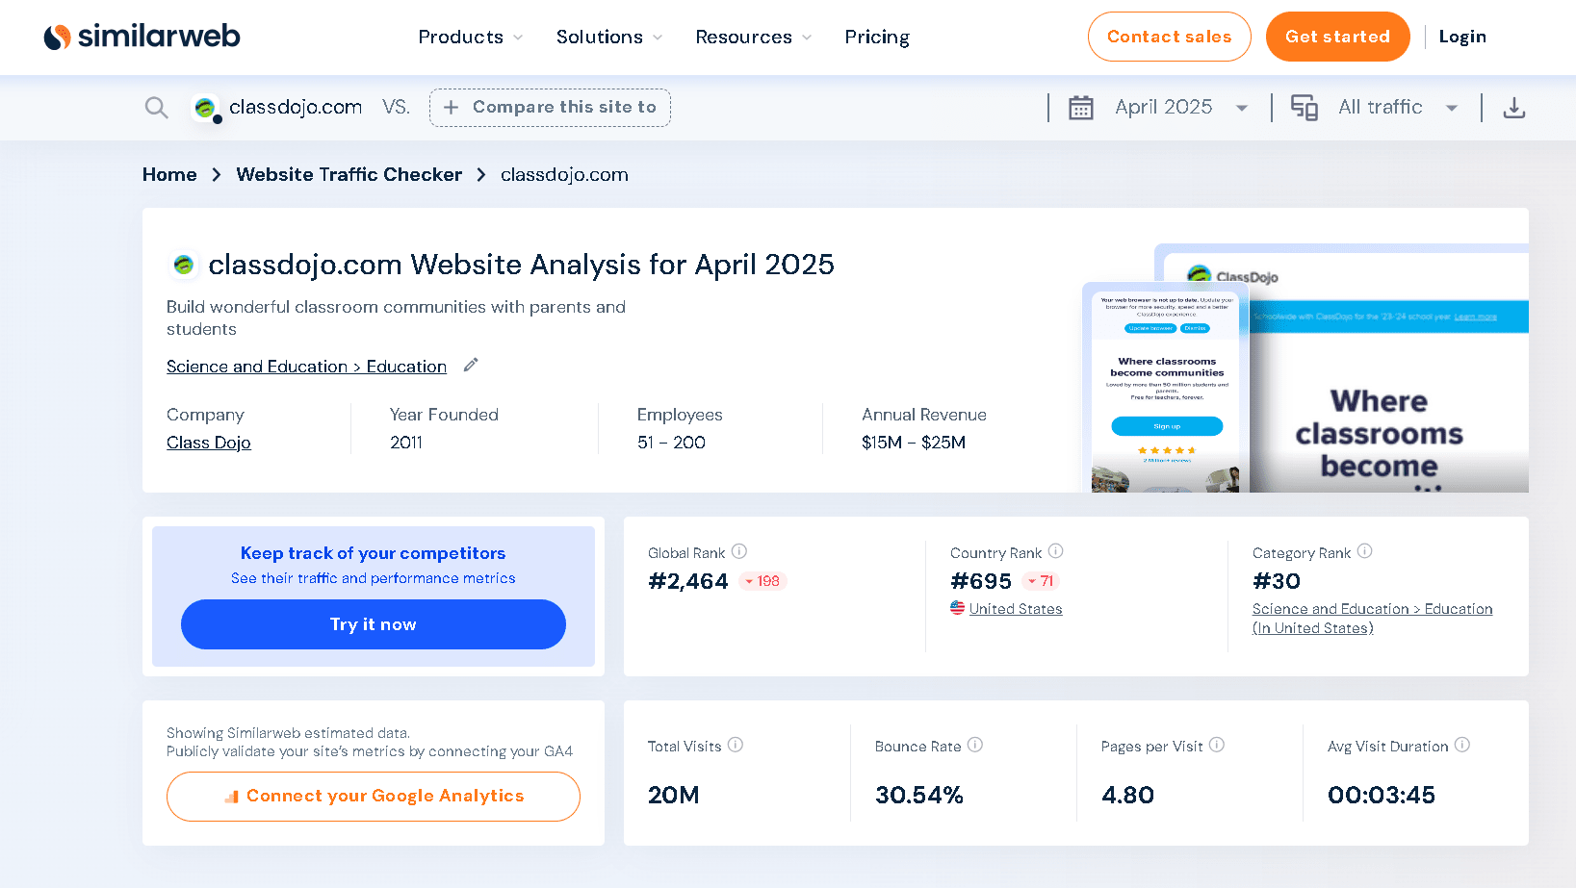Click the Total Visits info icon

(735, 745)
